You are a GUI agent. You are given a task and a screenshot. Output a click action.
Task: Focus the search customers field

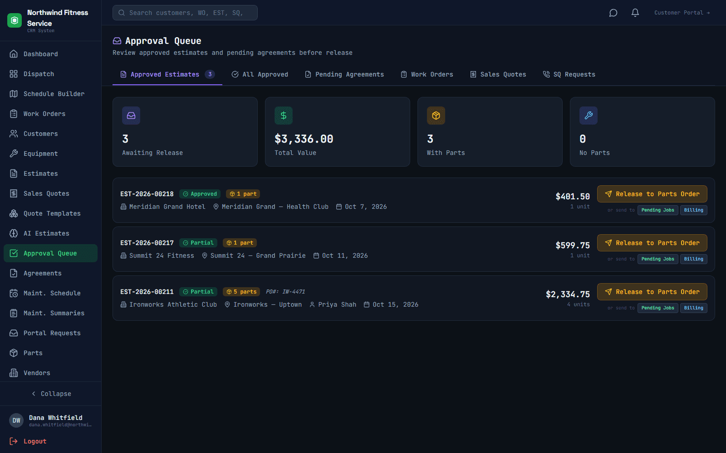click(x=185, y=13)
